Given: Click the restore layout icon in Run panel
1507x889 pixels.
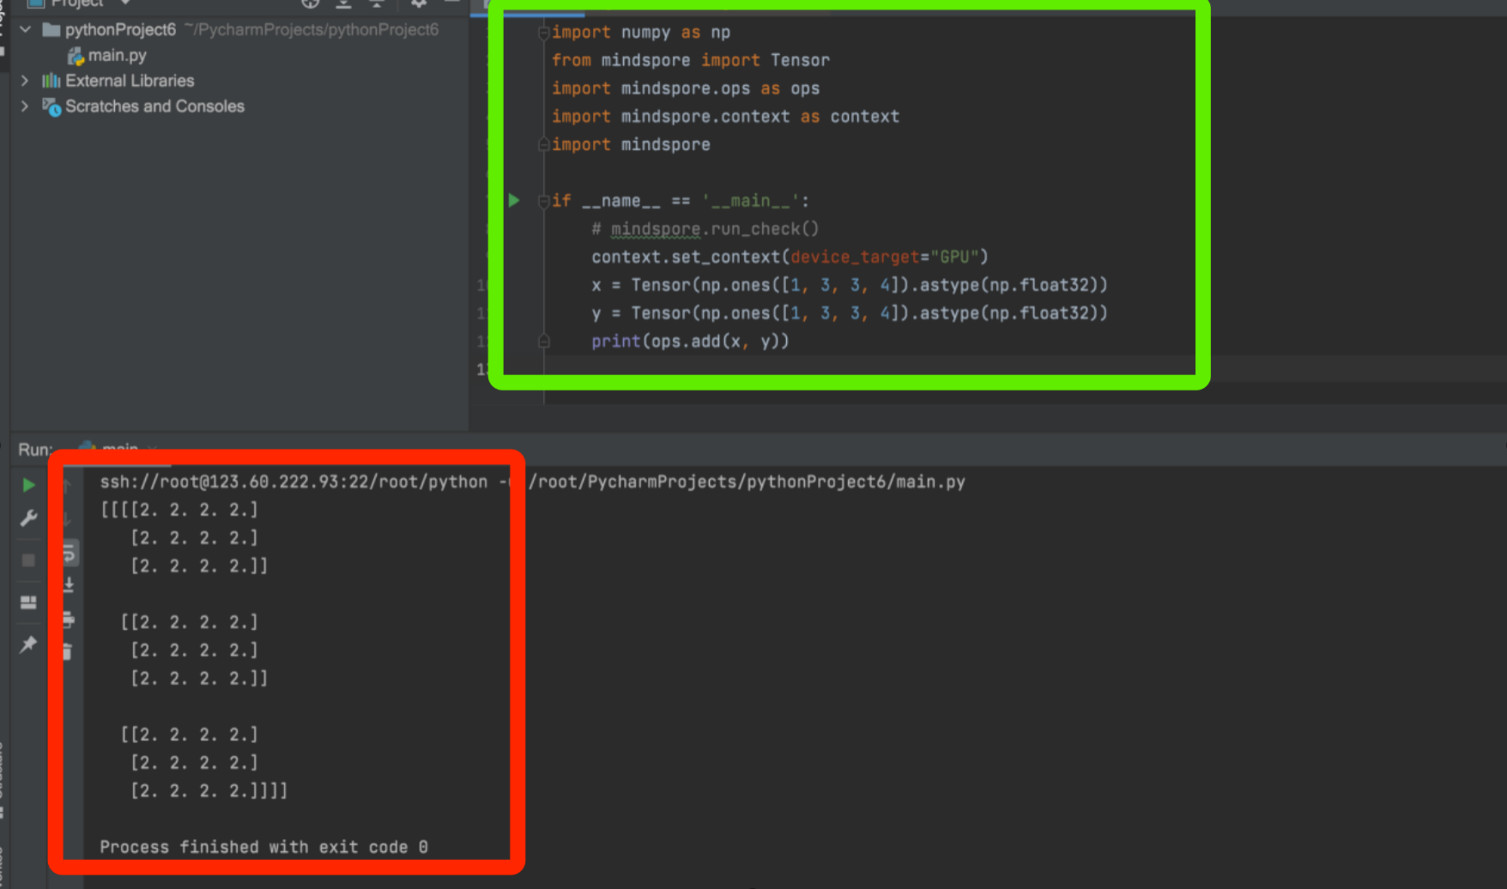Looking at the screenshot, I should click(28, 602).
